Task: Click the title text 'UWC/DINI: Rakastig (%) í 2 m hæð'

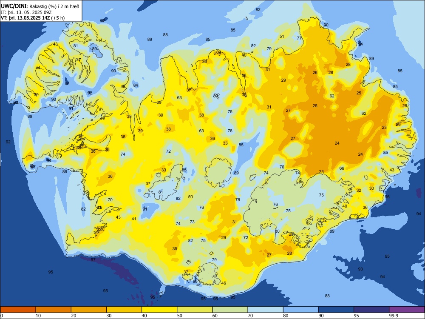Action: [x=40, y=6]
